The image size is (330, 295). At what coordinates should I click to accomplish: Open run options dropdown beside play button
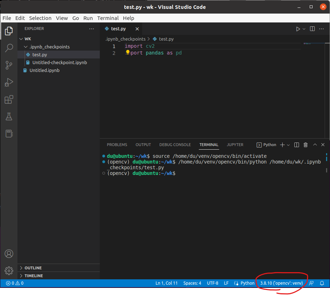[304, 29]
